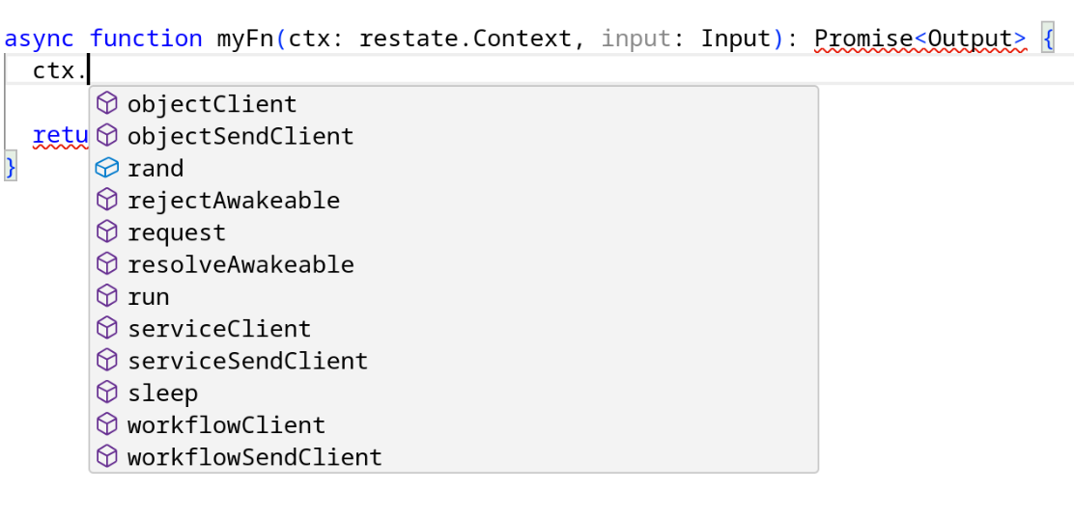
Task: Click the cube icon beside serviceClient
Action: pyautogui.click(x=107, y=329)
